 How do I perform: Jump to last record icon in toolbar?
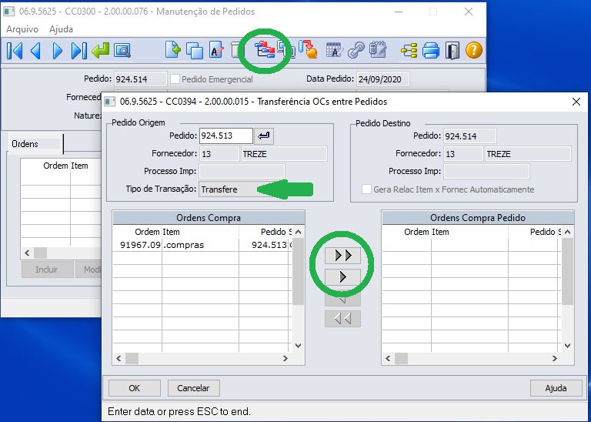78,50
